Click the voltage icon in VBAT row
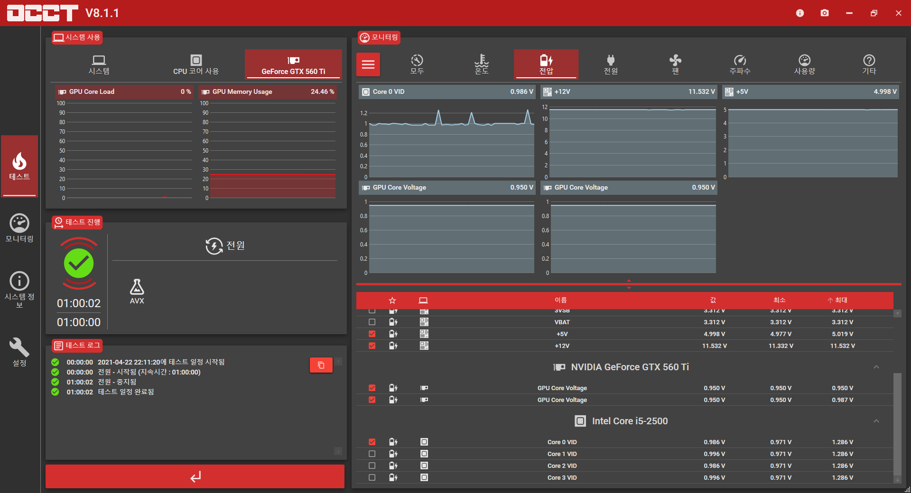The image size is (911, 493). 393,322
